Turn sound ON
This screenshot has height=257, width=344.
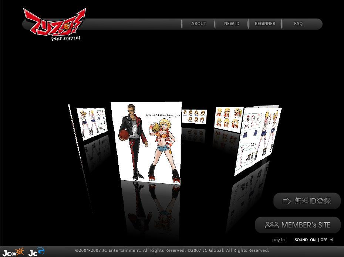313,240
